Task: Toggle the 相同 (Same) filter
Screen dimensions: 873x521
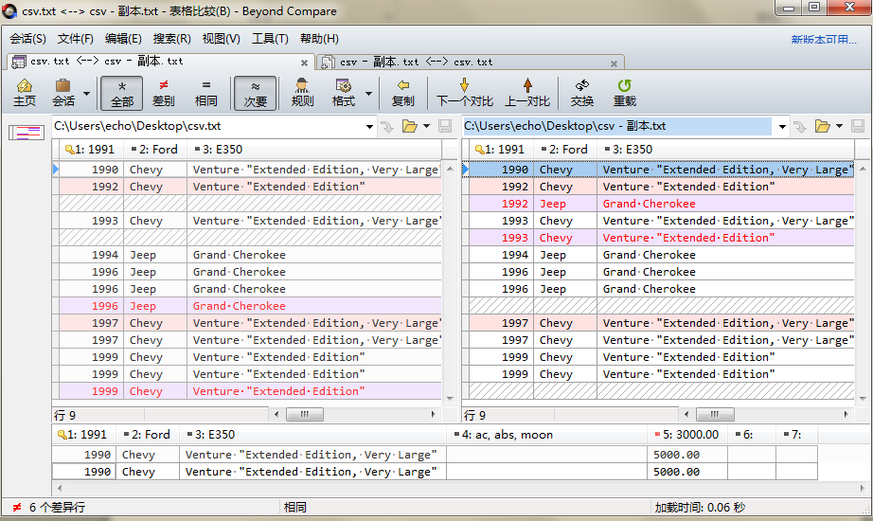Action: (x=205, y=92)
